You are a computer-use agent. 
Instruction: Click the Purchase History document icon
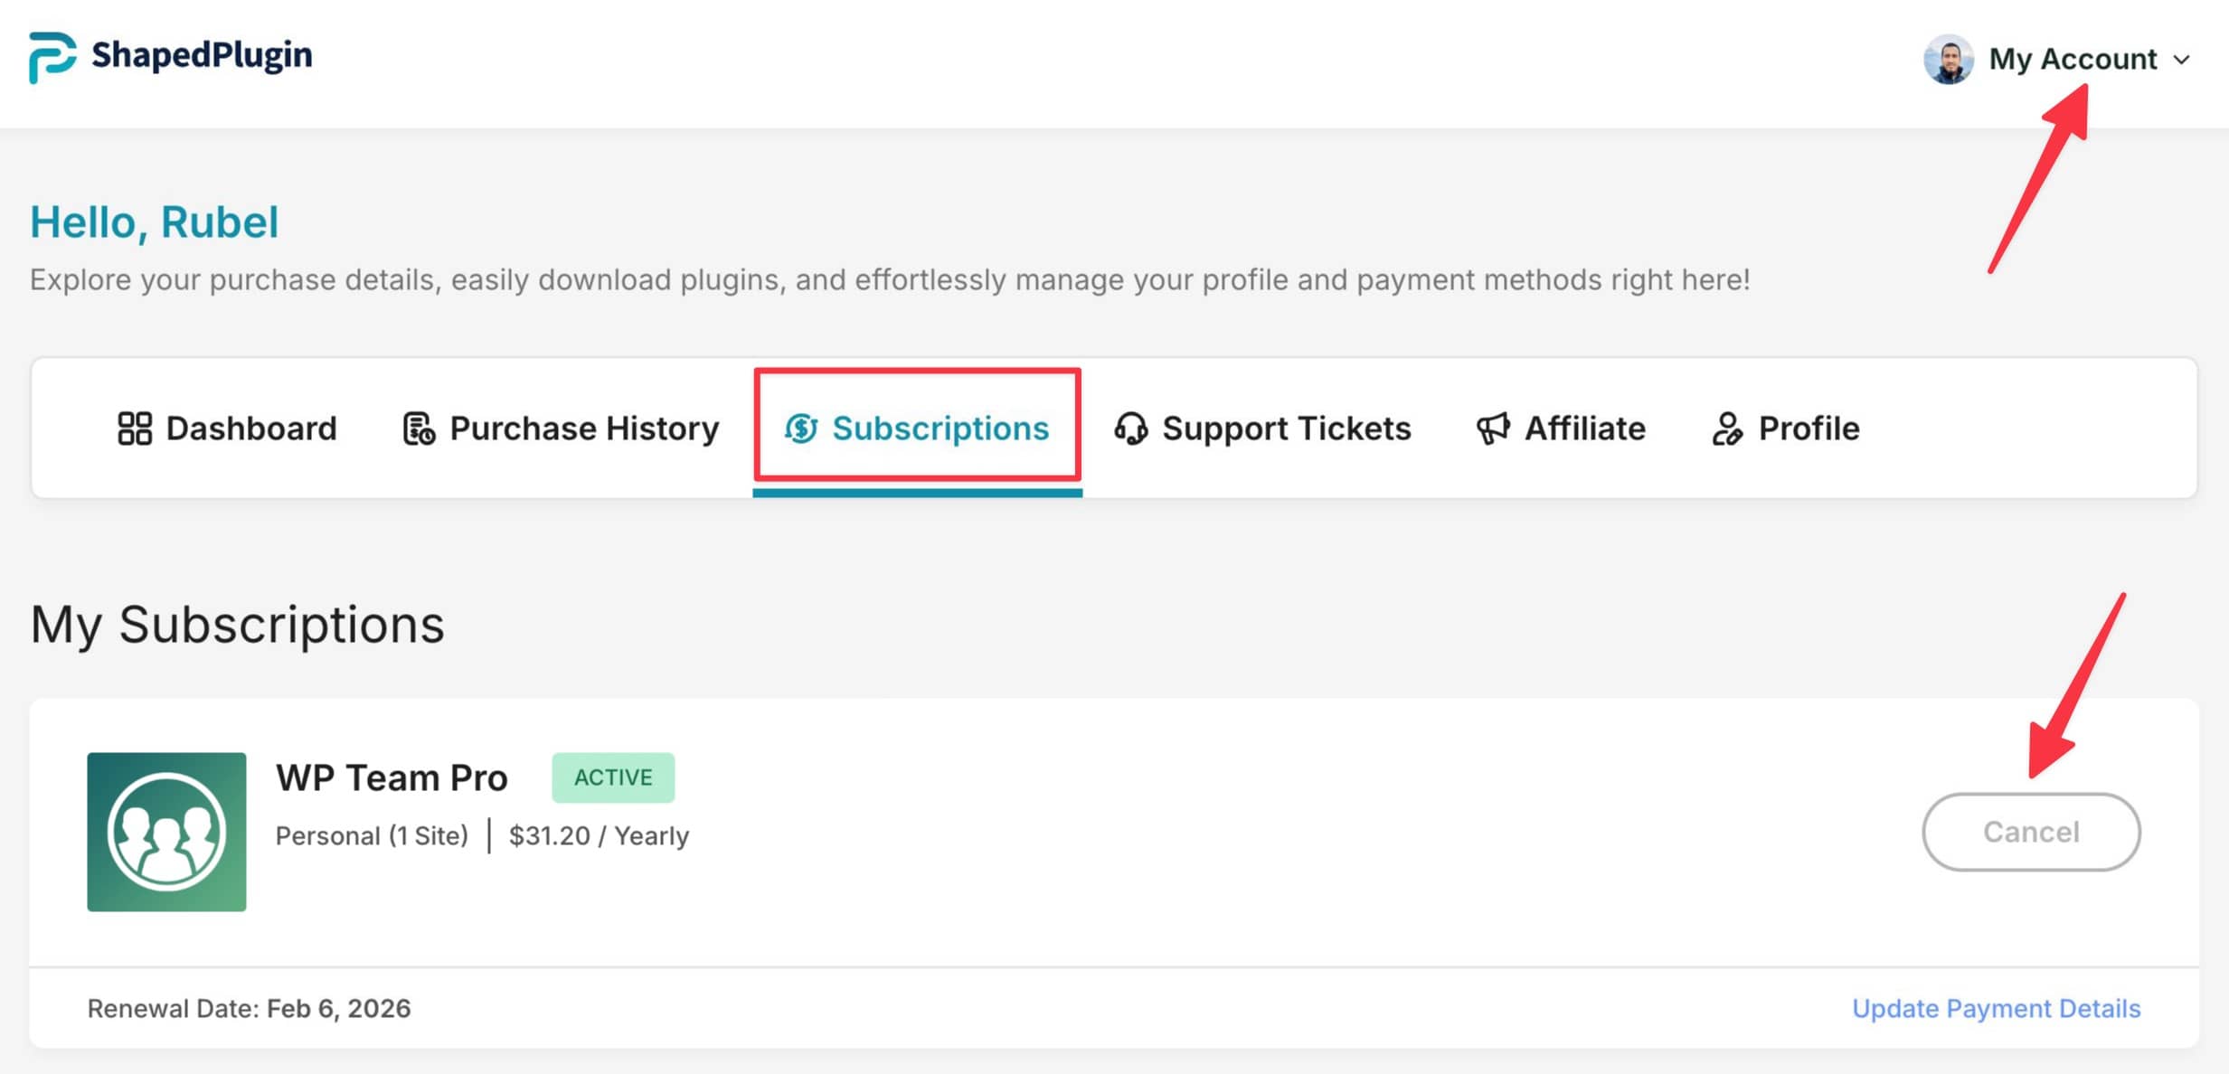click(418, 429)
